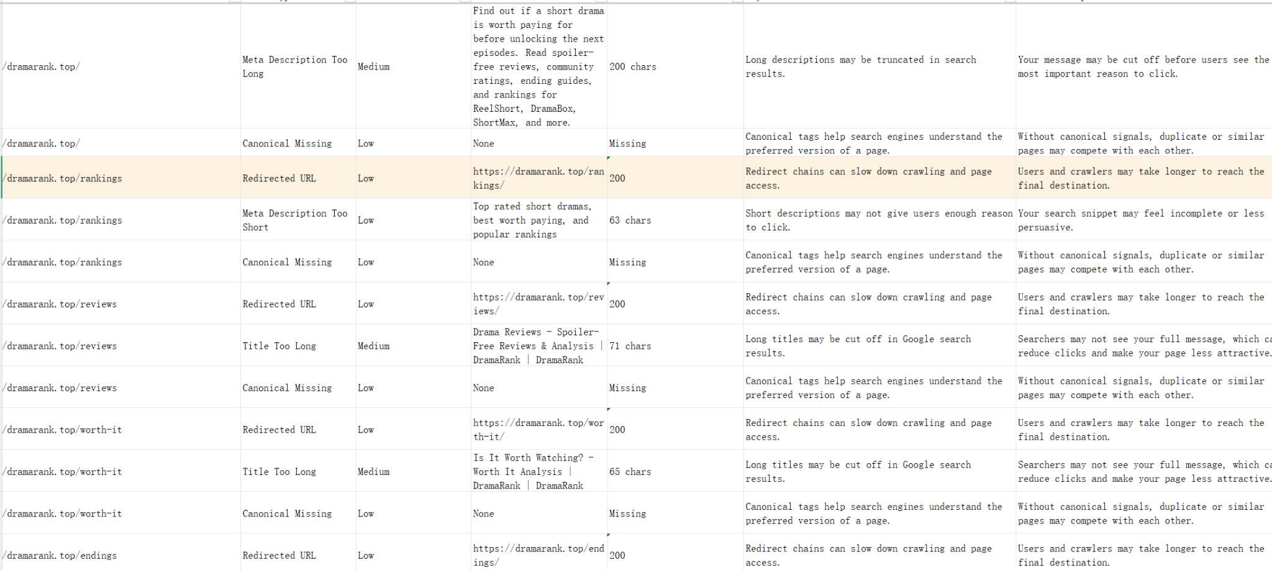Click 'None' in the homepage Canonical Missing row
Viewport: 1272px width, 570px height.
tap(483, 143)
